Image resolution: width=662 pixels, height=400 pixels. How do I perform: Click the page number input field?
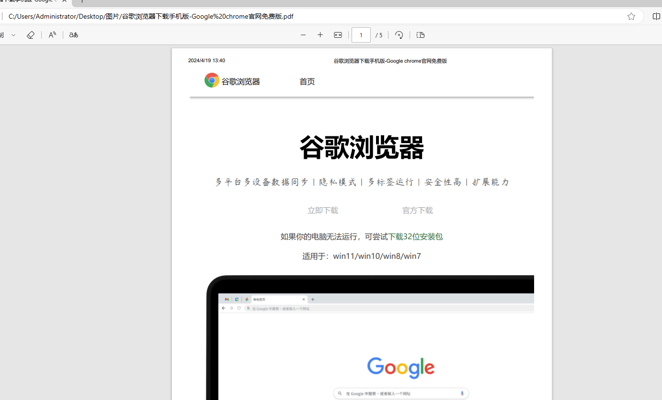click(361, 35)
